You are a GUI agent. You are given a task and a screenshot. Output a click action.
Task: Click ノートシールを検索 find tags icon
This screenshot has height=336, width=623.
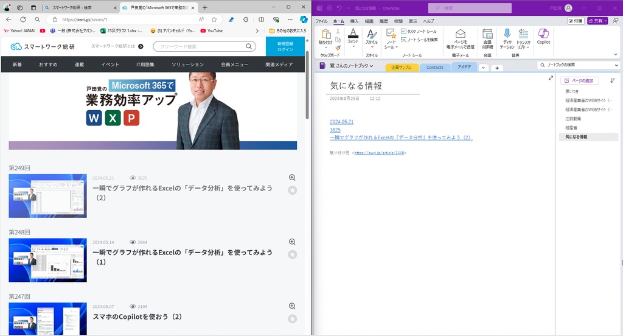coord(404,40)
